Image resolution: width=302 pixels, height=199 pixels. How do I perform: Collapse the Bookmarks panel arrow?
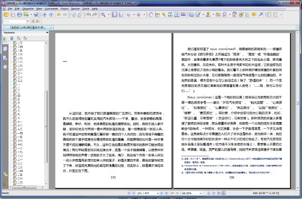(47, 33)
